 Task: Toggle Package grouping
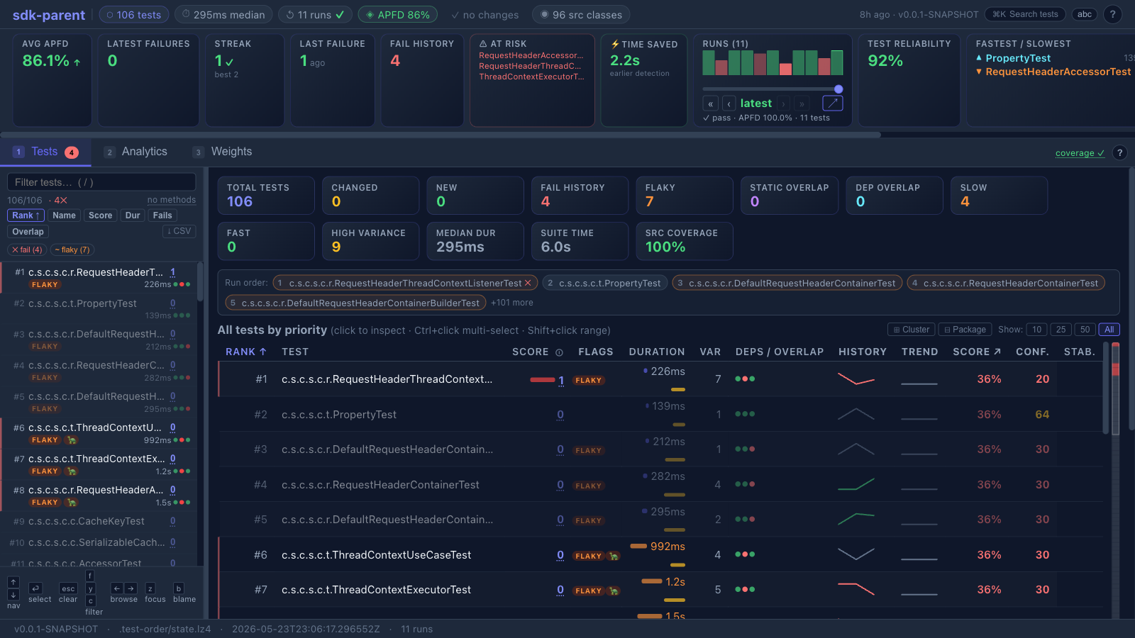[965, 330]
